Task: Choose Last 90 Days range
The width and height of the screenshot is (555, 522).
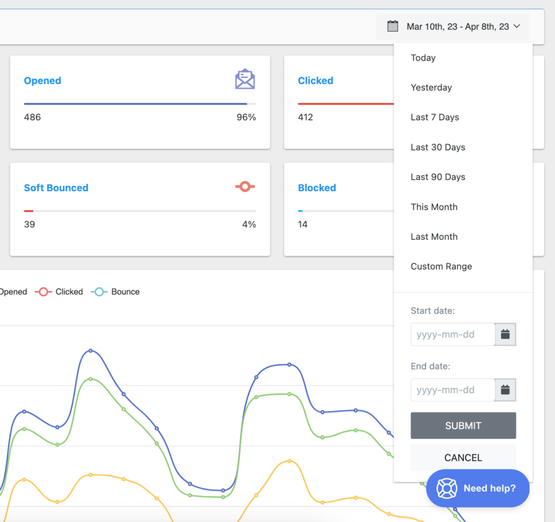Action: pos(438,177)
